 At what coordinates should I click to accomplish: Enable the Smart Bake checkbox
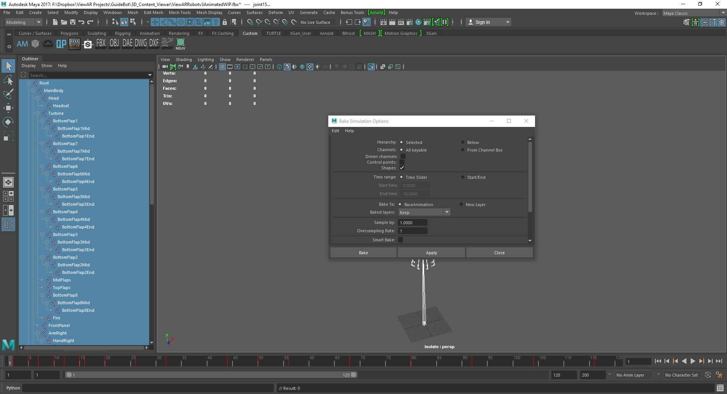pos(401,240)
